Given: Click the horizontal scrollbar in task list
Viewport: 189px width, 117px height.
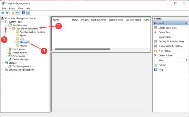Looking at the screenshot, I should [83, 49].
